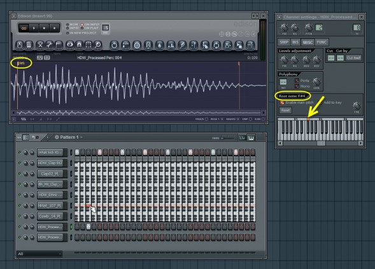This screenshot has height=269, width=375.
Task: Select the ON PLAY record option in Edison
Action: pos(90,28)
